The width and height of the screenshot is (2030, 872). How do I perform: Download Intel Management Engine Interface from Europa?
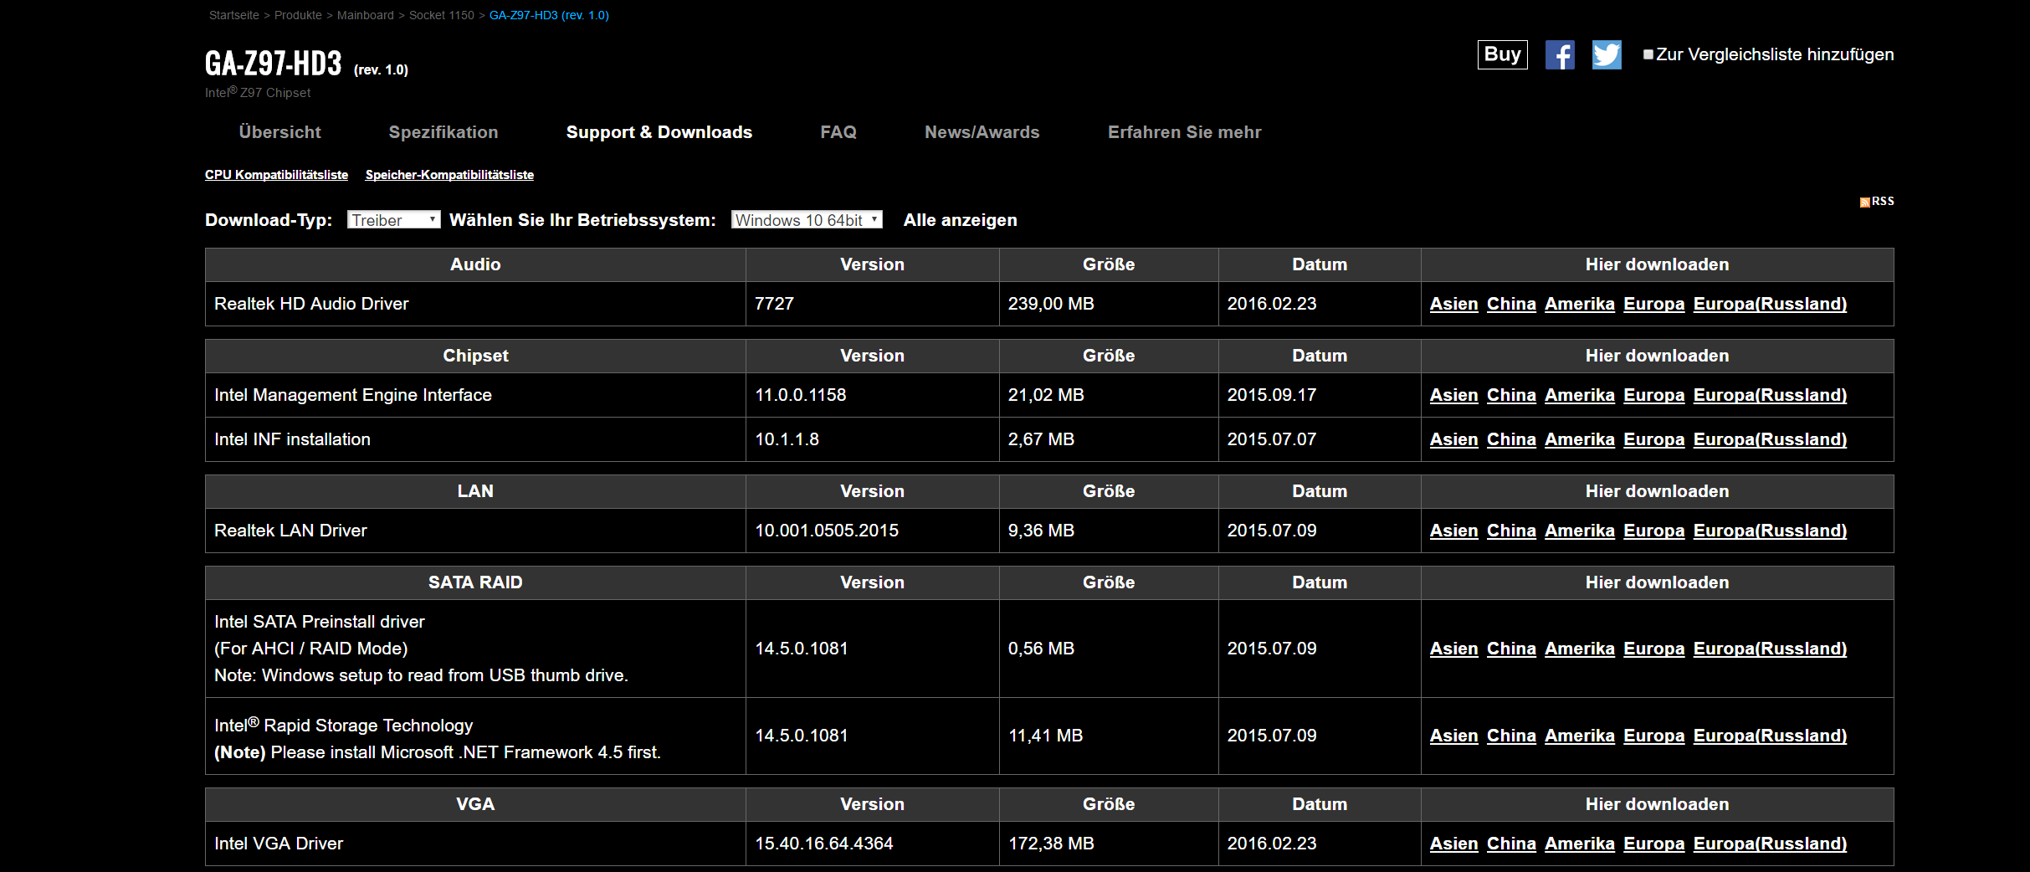(x=1654, y=395)
